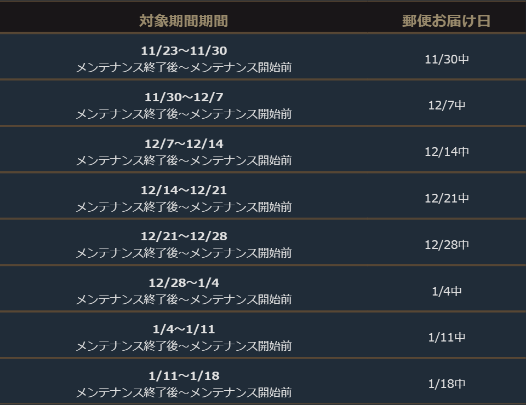The height and width of the screenshot is (405, 526).
Task: Select the 1/4～1/11 period text
Action: 184,329
